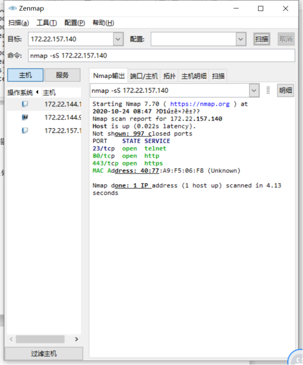The width and height of the screenshot is (303, 365).
Task: Minimize the Zenmap window
Action: 236,8
